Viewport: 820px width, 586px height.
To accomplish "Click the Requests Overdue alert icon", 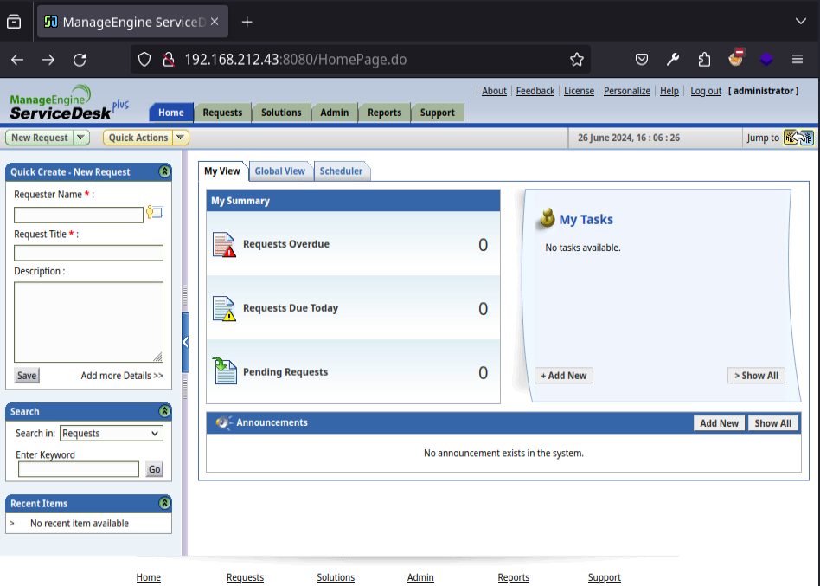I will pyautogui.click(x=223, y=244).
